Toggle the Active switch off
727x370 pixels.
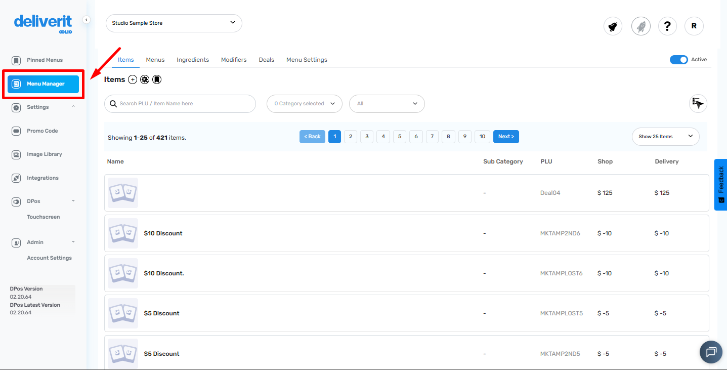(678, 59)
